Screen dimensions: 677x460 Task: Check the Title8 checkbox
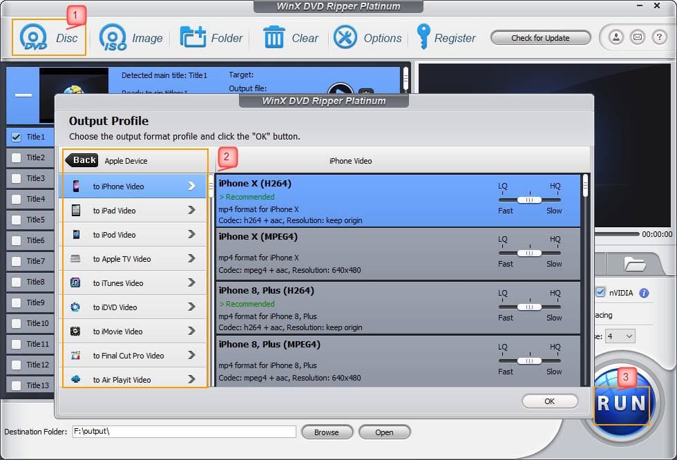coord(17,282)
